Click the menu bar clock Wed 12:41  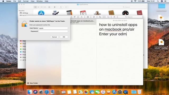tap(151, 1)
